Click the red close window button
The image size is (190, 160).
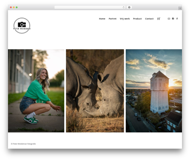pos(11,7)
